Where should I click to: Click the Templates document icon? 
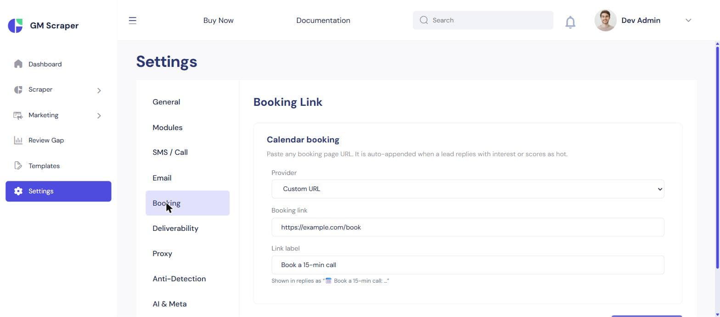click(x=18, y=166)
